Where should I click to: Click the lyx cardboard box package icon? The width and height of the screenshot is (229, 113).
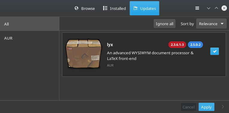point(84,54)
